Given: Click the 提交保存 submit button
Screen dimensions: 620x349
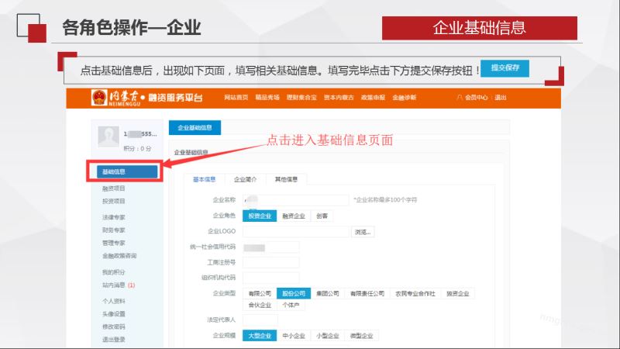Looking at the screenshot, I should pyautogui.click(x=505, y=68).
